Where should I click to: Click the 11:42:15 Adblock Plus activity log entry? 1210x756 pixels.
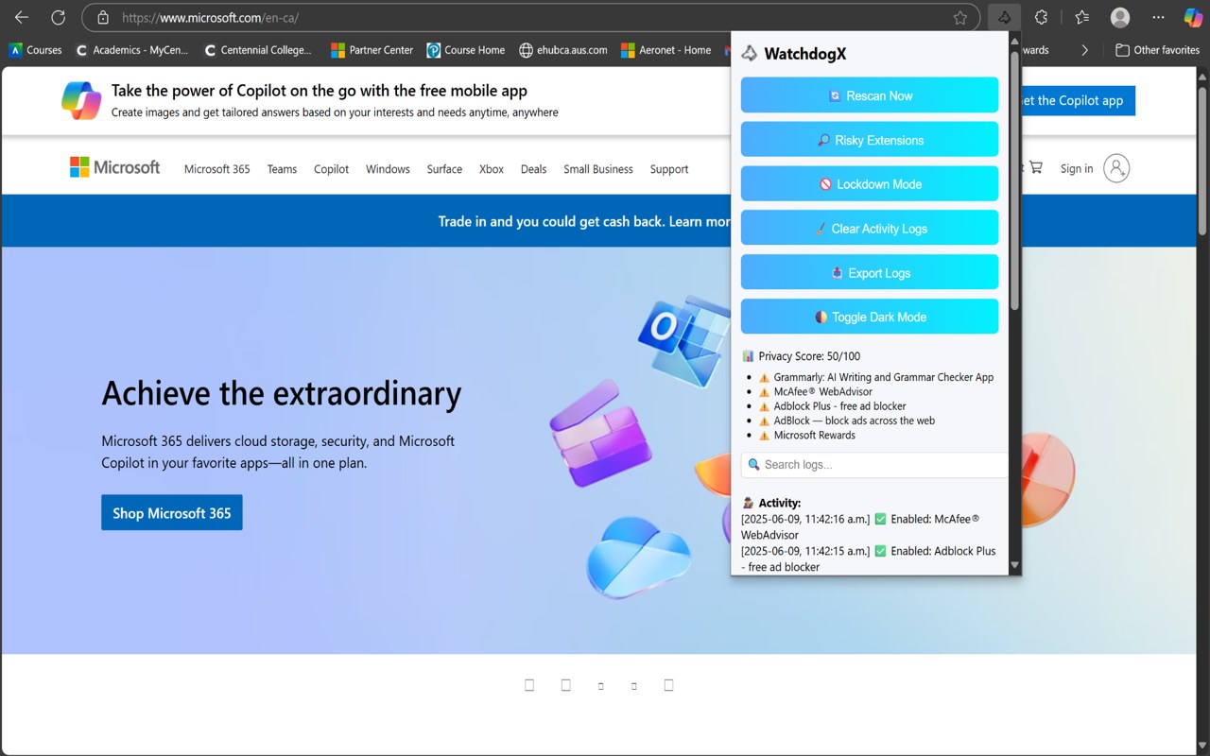[869, 558]
